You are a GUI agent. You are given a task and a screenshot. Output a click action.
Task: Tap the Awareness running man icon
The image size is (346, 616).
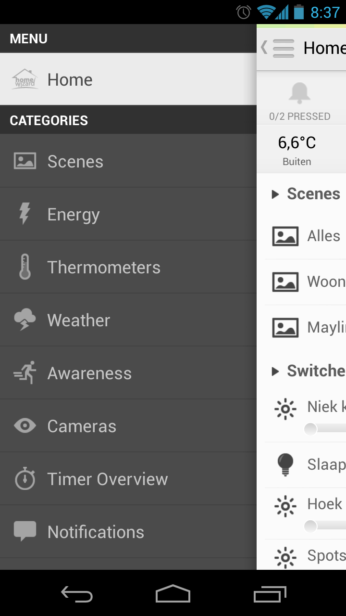click(x=25, y=373)
